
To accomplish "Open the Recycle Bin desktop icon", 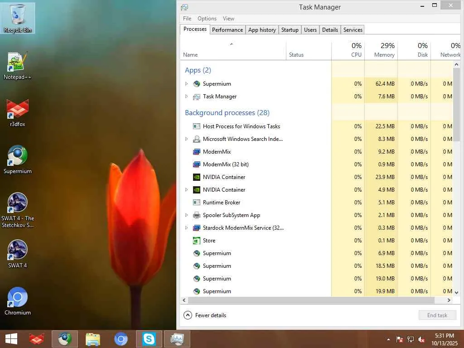I will click(x=18, y=18).
